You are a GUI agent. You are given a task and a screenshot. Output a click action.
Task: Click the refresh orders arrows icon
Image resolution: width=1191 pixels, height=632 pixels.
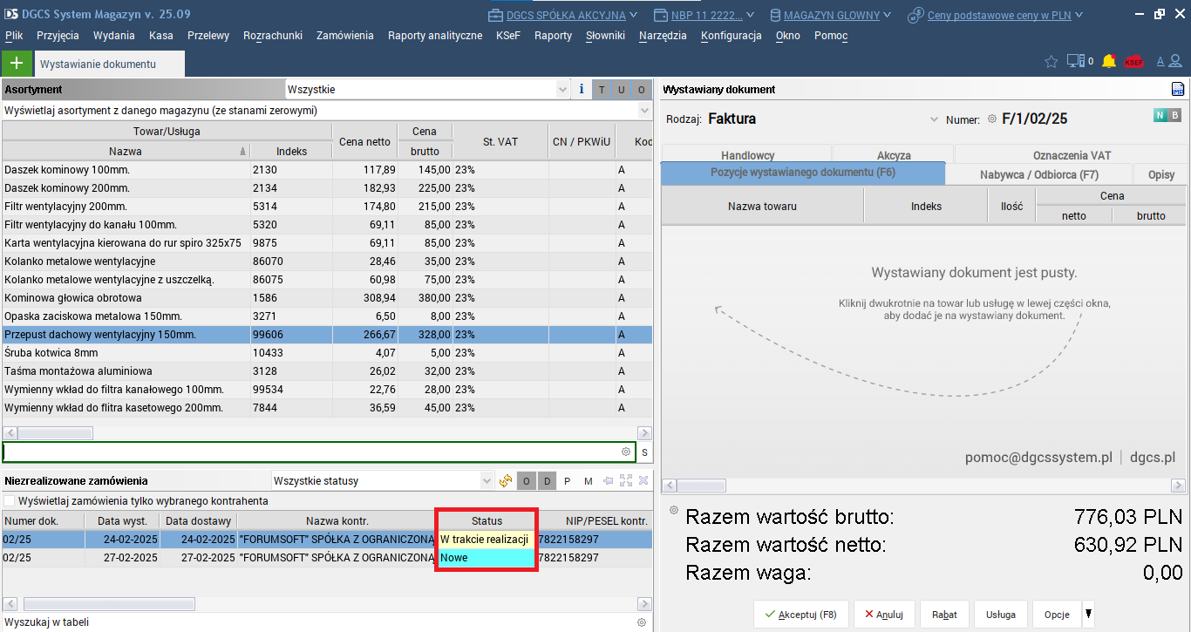pyautogui.click(x=505, y=480)
